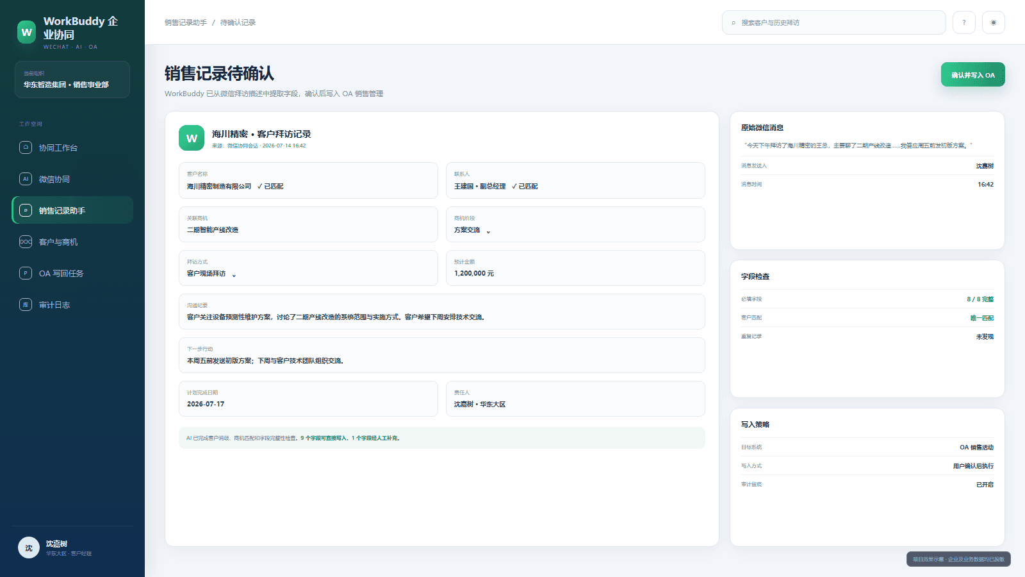
Task: Click the search magnifier icon
Action: [x=734, y=22]
